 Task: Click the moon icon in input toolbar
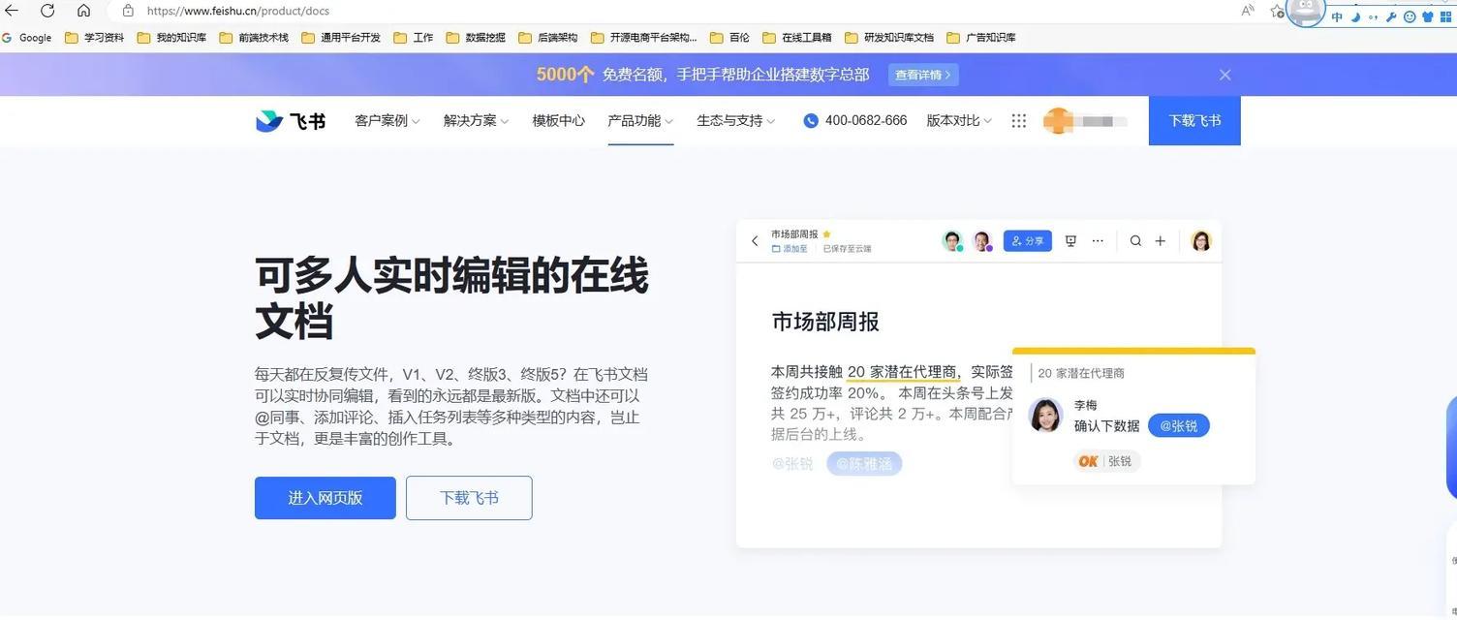tap(1356, 16)
